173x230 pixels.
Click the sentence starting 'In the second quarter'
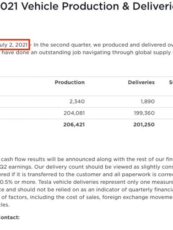(103, 45)
